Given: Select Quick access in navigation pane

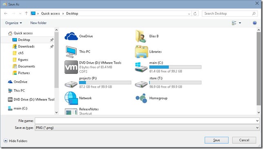Looking at the screenshot, I should (x=23, y=33).
